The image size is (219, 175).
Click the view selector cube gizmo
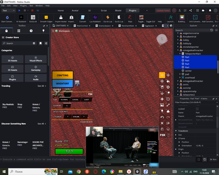(162, 39)
